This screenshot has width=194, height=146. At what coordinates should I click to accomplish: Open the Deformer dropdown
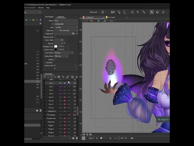coord(66,30)
